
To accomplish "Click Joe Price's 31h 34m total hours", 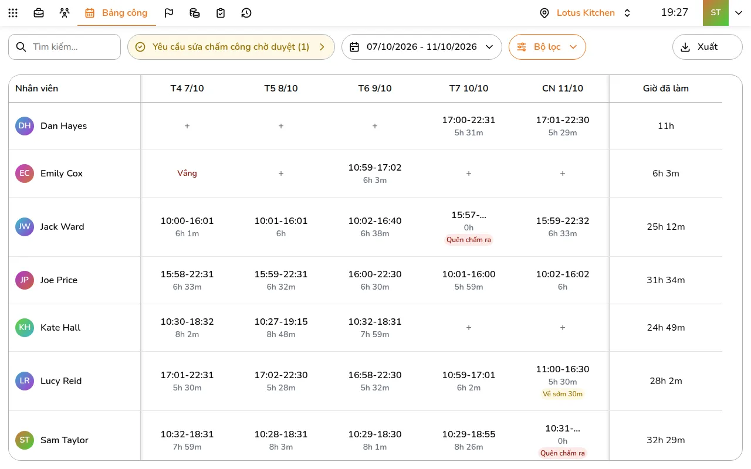I will (x=666, y=280).
